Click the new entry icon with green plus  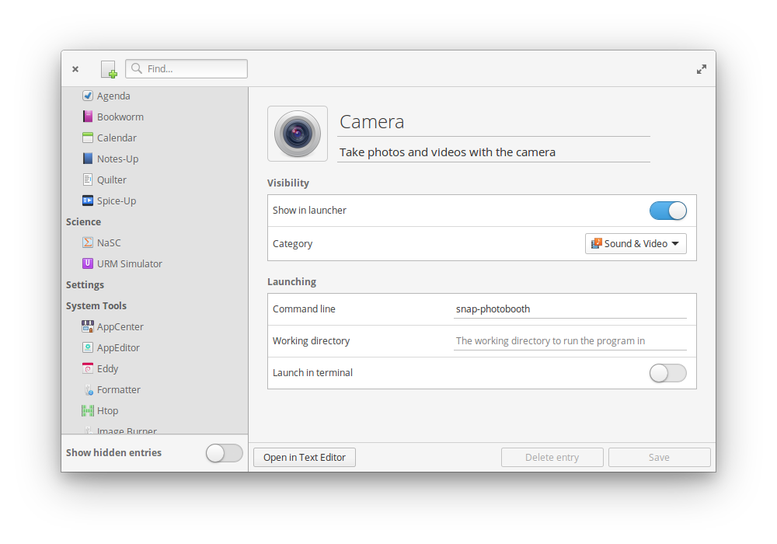[x=109, y=69]
